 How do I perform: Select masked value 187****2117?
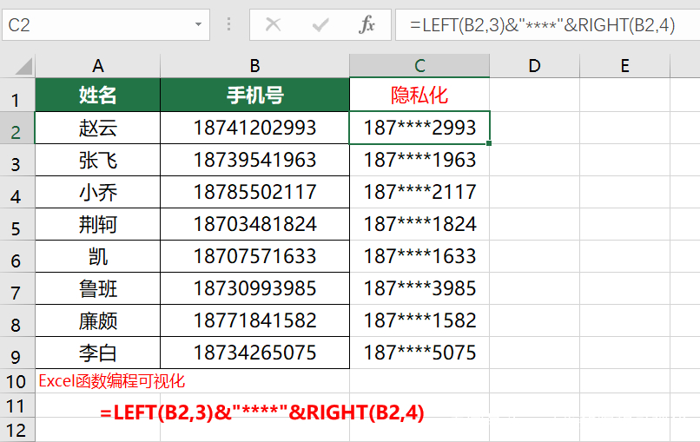coord(419,192)
